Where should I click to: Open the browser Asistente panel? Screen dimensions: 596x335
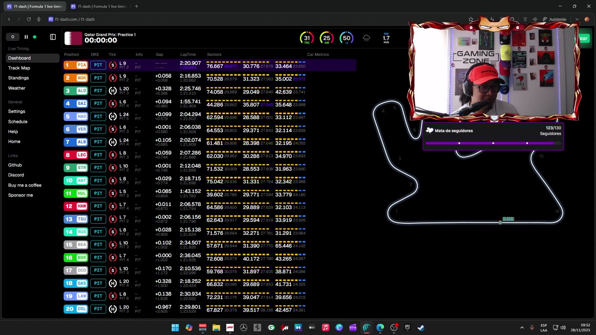point(555,20)
